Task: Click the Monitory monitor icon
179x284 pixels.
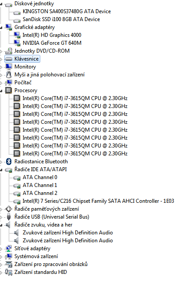Action: click(8, 67)
